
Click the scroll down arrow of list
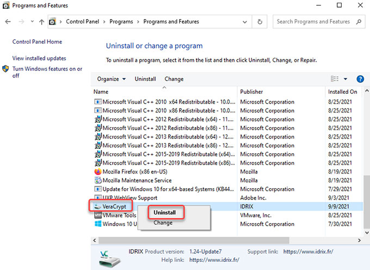[x=367, y=233]
